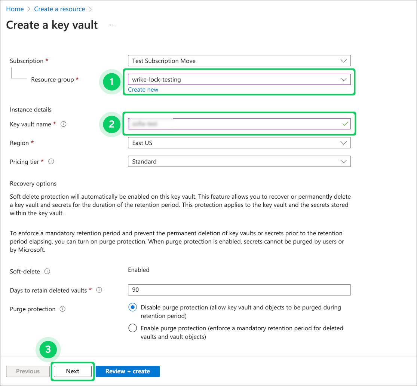
Task: Select Disable purge protection radio option
Action: (x=132, y=307)
